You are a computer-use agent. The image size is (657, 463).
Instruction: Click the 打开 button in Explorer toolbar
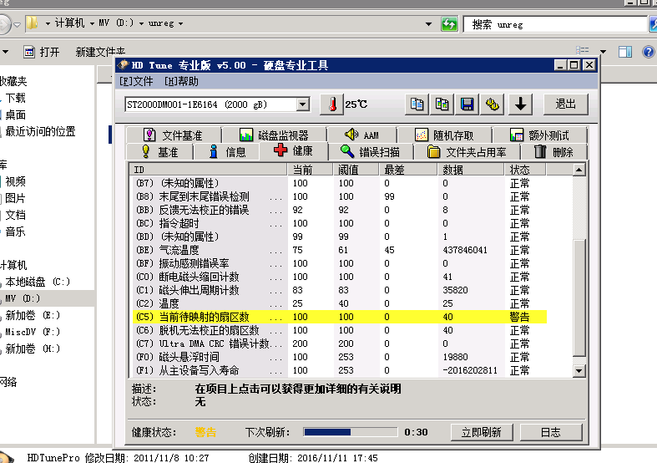(x=42, y=52)
